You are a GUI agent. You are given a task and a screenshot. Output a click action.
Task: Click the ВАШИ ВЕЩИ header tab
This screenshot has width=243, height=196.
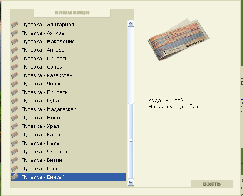tap(72, 13)
